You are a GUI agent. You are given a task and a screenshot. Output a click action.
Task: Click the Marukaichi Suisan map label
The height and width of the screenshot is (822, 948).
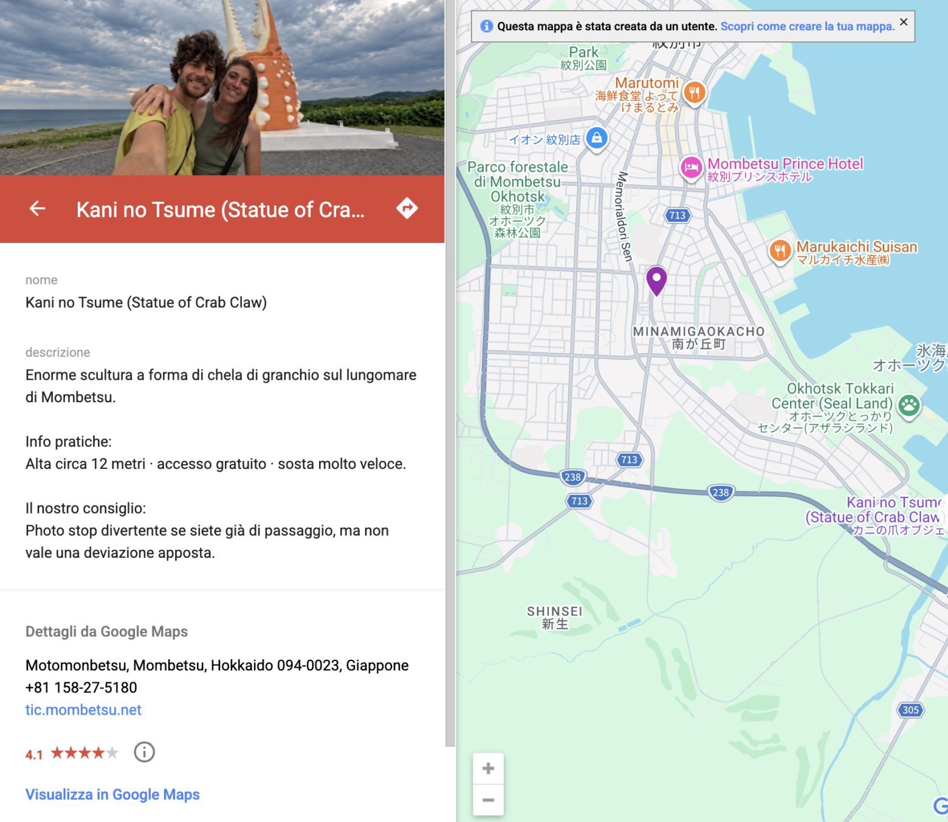(x=857, y=253)
